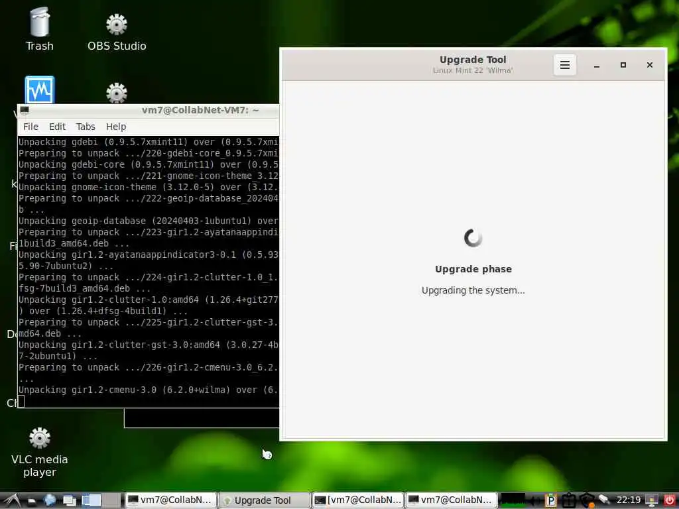Click the screen lock monitor tray icon

(651, 500)
